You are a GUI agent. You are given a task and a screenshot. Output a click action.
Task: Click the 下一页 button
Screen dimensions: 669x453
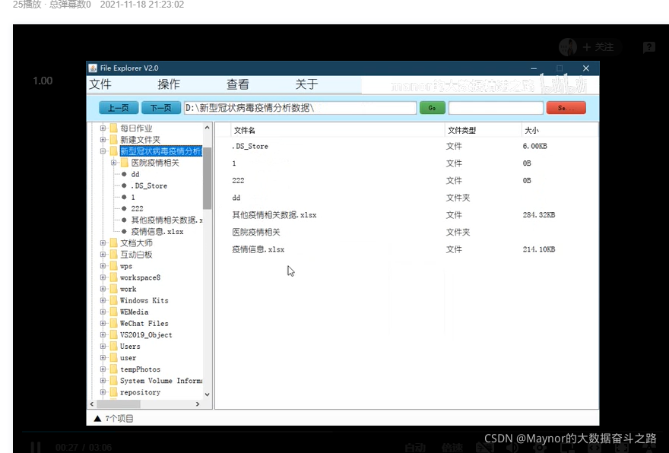[x=161, y=108]
